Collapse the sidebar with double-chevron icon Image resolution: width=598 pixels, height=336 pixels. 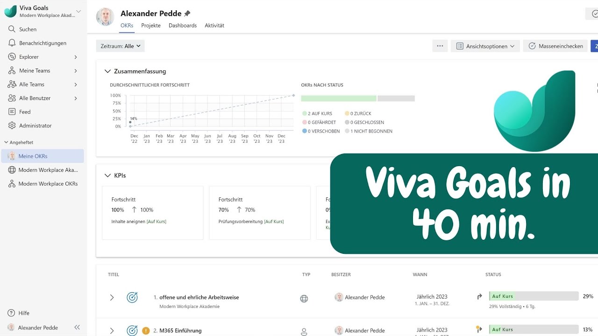coord(77,328)
